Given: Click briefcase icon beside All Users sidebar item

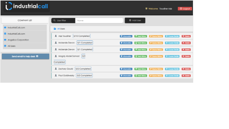Looking at the screenshot, I should [x=5, y=46].
